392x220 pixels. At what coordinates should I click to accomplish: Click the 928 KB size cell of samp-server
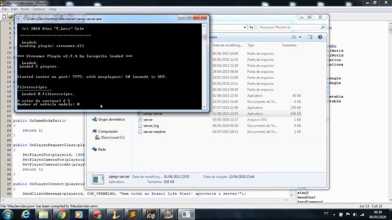coord(295,114)
